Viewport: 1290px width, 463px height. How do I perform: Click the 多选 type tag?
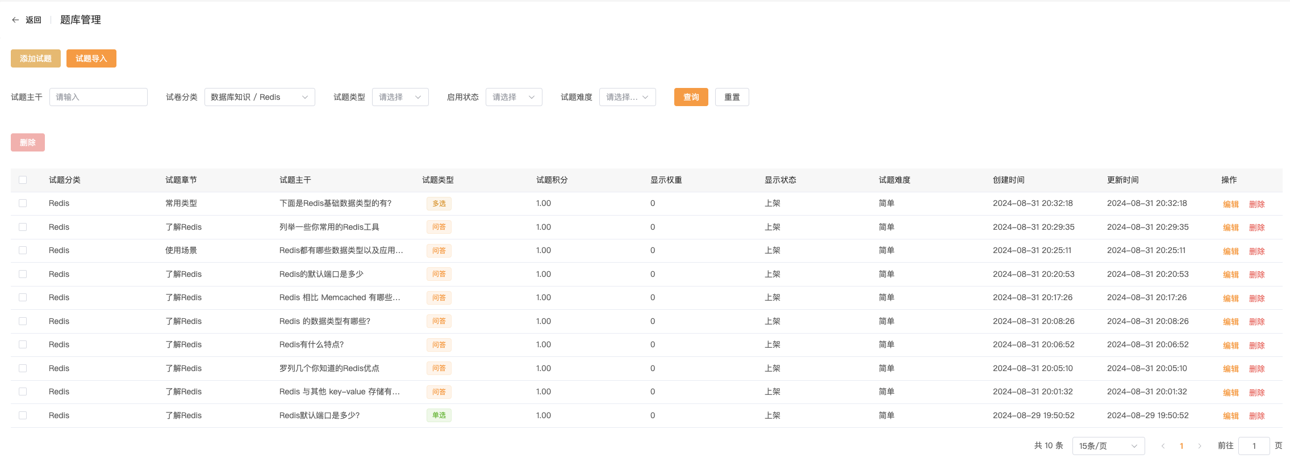439,204
